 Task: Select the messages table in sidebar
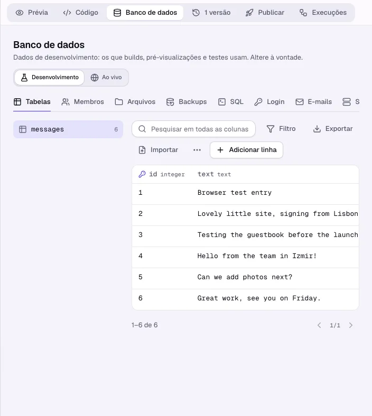[68, 129]
